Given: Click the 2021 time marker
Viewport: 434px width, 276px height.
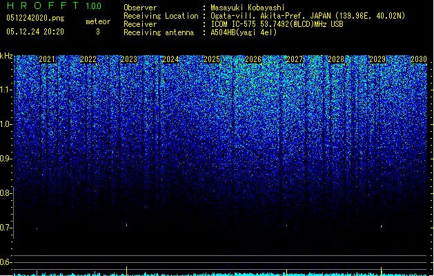Looking at the screenshot, I should [x=47, y=59].
